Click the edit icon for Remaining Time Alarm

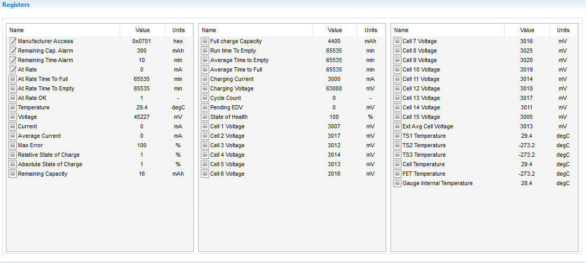coord(13,60)
